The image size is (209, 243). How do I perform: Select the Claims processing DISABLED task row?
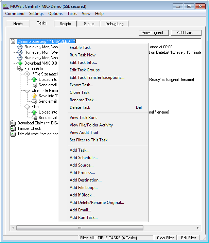tap(46, 41)
